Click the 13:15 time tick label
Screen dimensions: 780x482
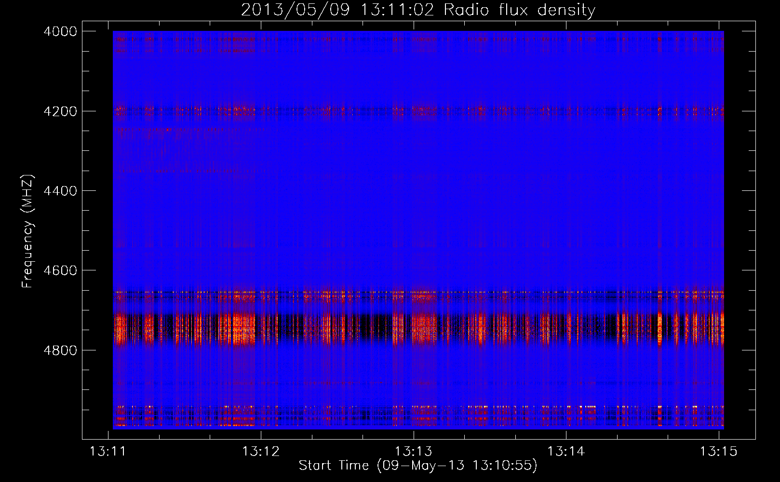(x=719, y=452)
